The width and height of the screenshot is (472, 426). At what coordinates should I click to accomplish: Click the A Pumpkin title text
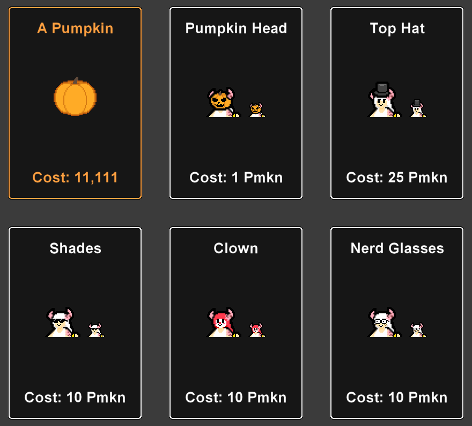pyautogui.click(x=75, y=28)
